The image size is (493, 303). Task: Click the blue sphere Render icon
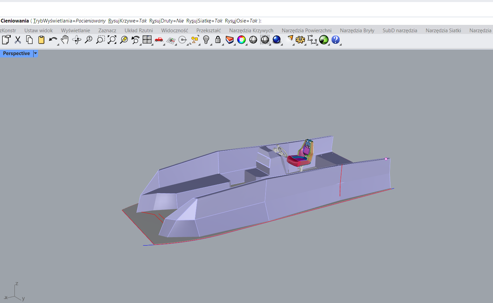276,40
